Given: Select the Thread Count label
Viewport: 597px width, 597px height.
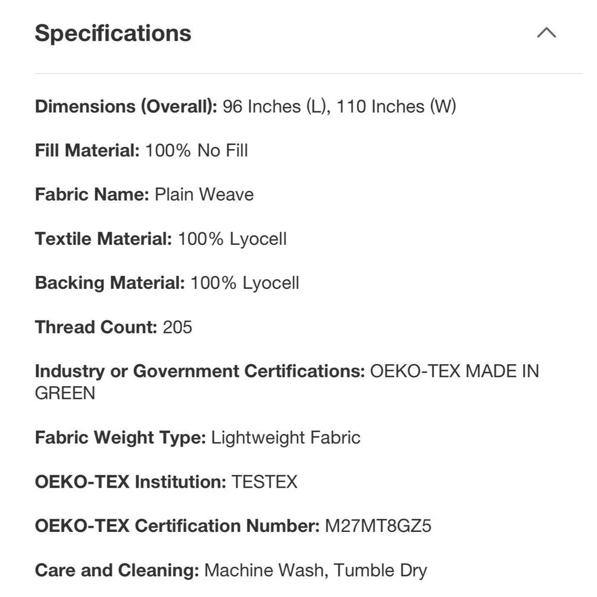Looking at the screenshot, I should pos(96,327).
